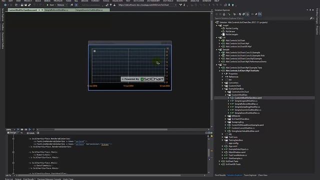Open Solution Explorer window options dropdown
The image size is (320, 180).
[x=307, y=10]
